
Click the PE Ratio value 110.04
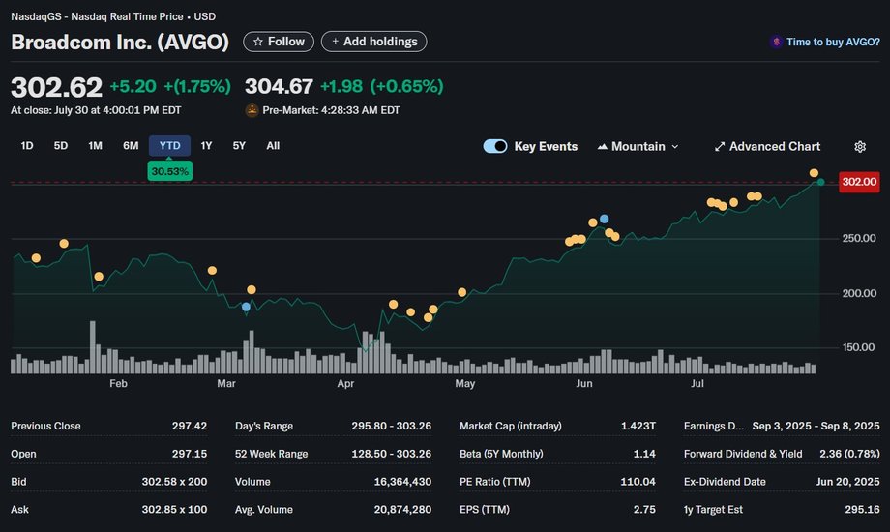638,482
